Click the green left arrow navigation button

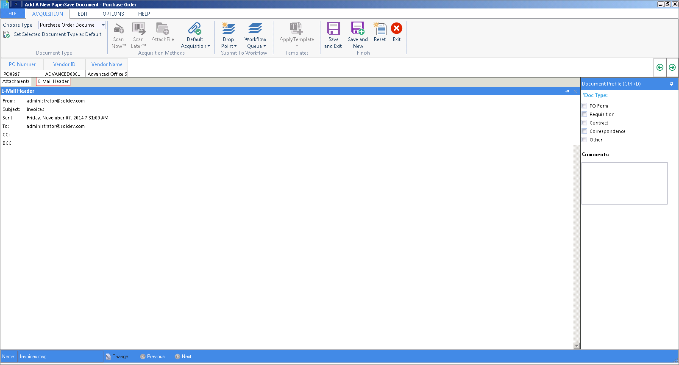(x=660, y=67)
